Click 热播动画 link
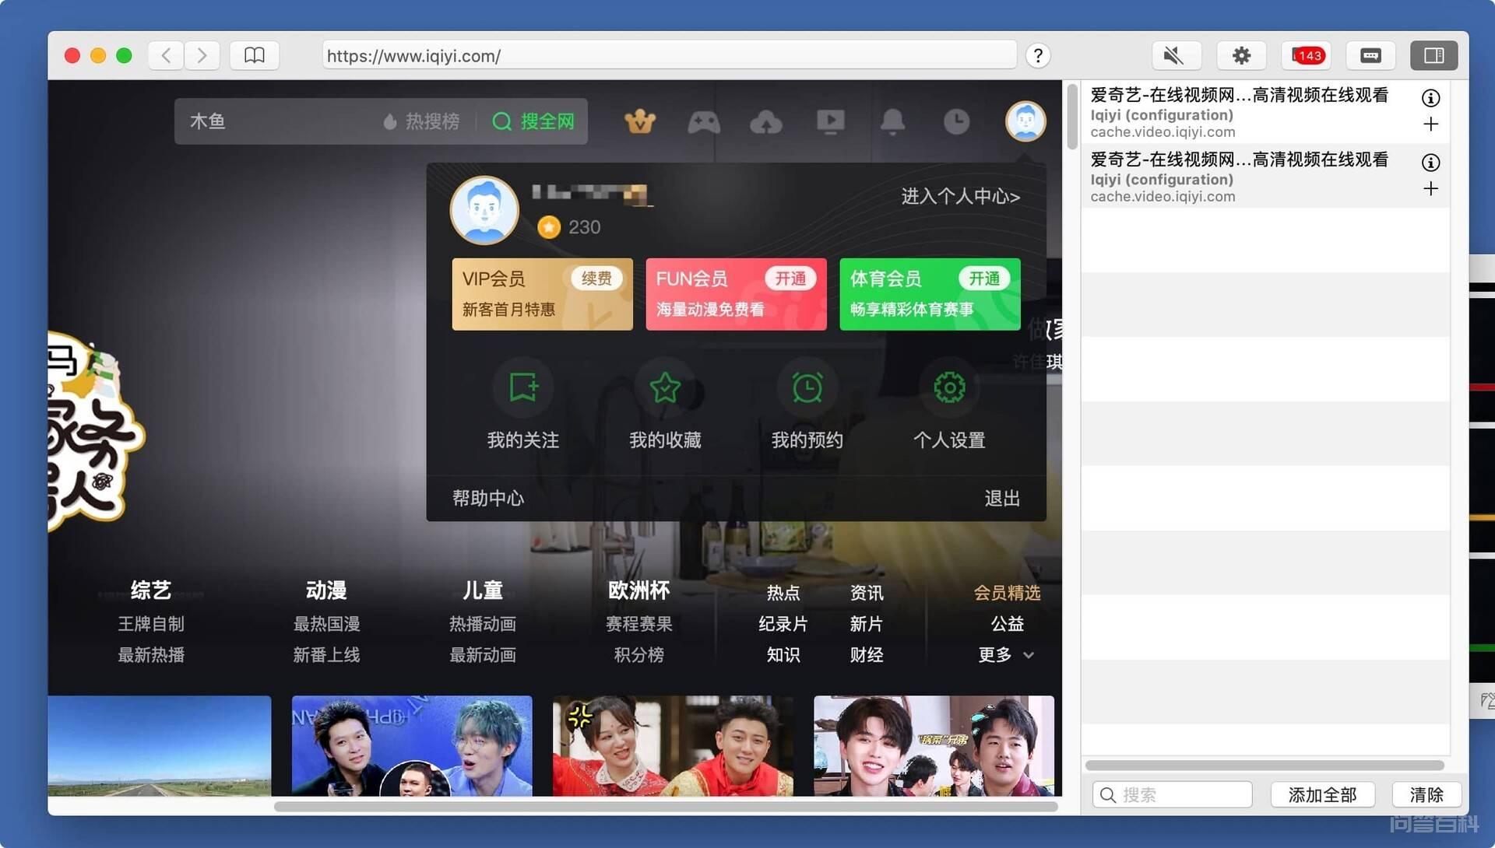The width and height of the screenshot is (1495, 848). pyautogui.click(x=482, y=624)
